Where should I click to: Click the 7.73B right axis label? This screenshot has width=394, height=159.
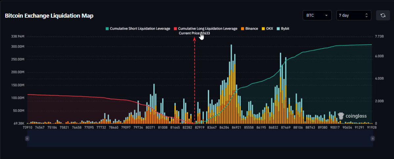[380, 37]
